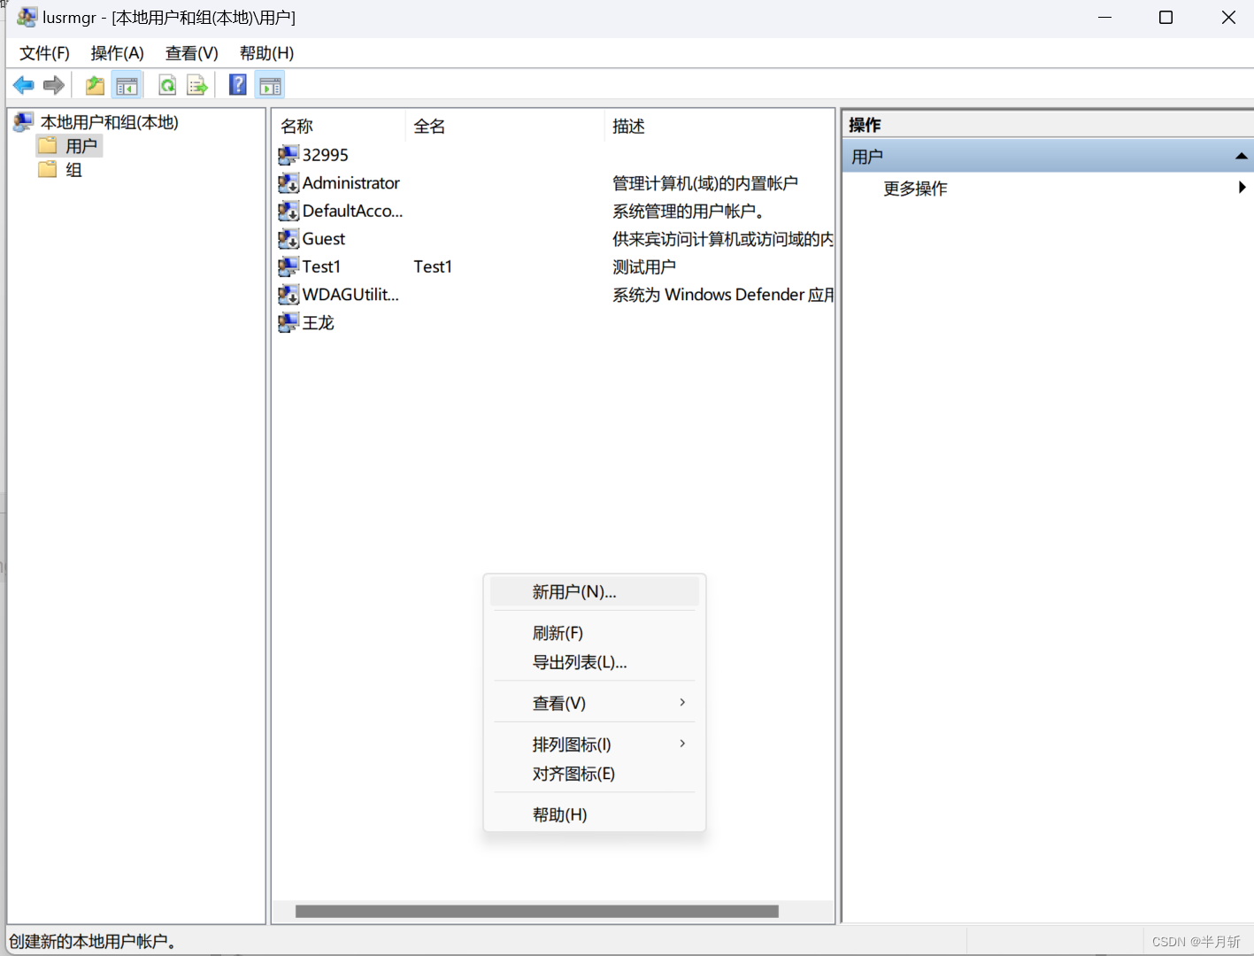Click the Administrator user account icon

[x=288, y=183]
